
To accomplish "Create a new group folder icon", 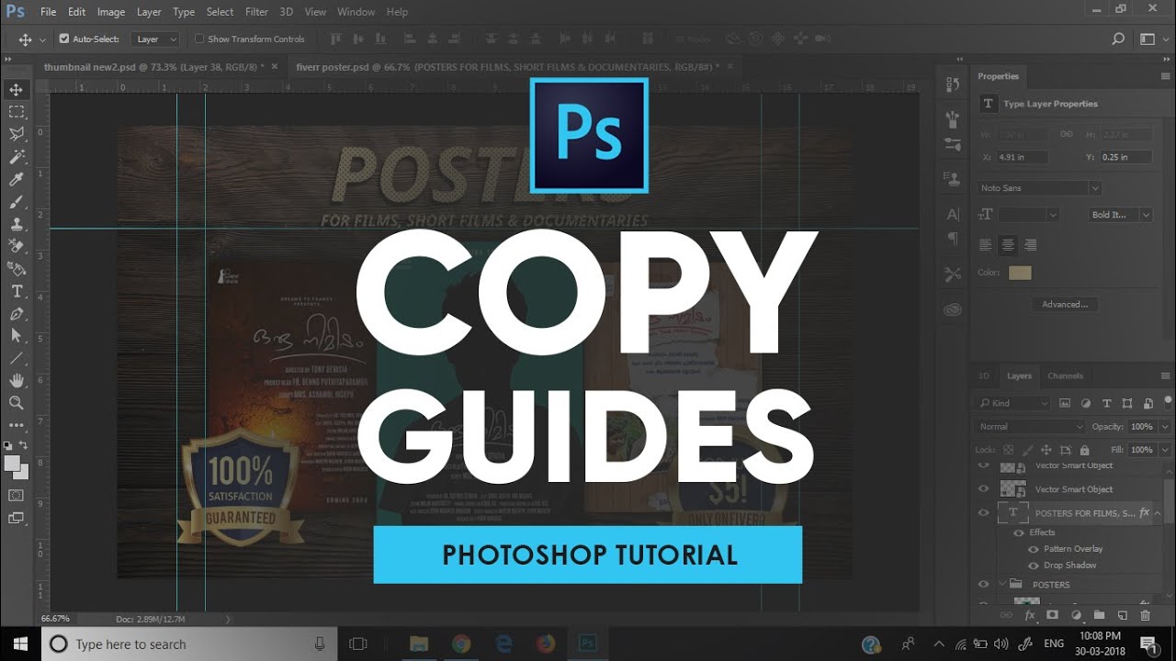I will (x=1099, y=615).
